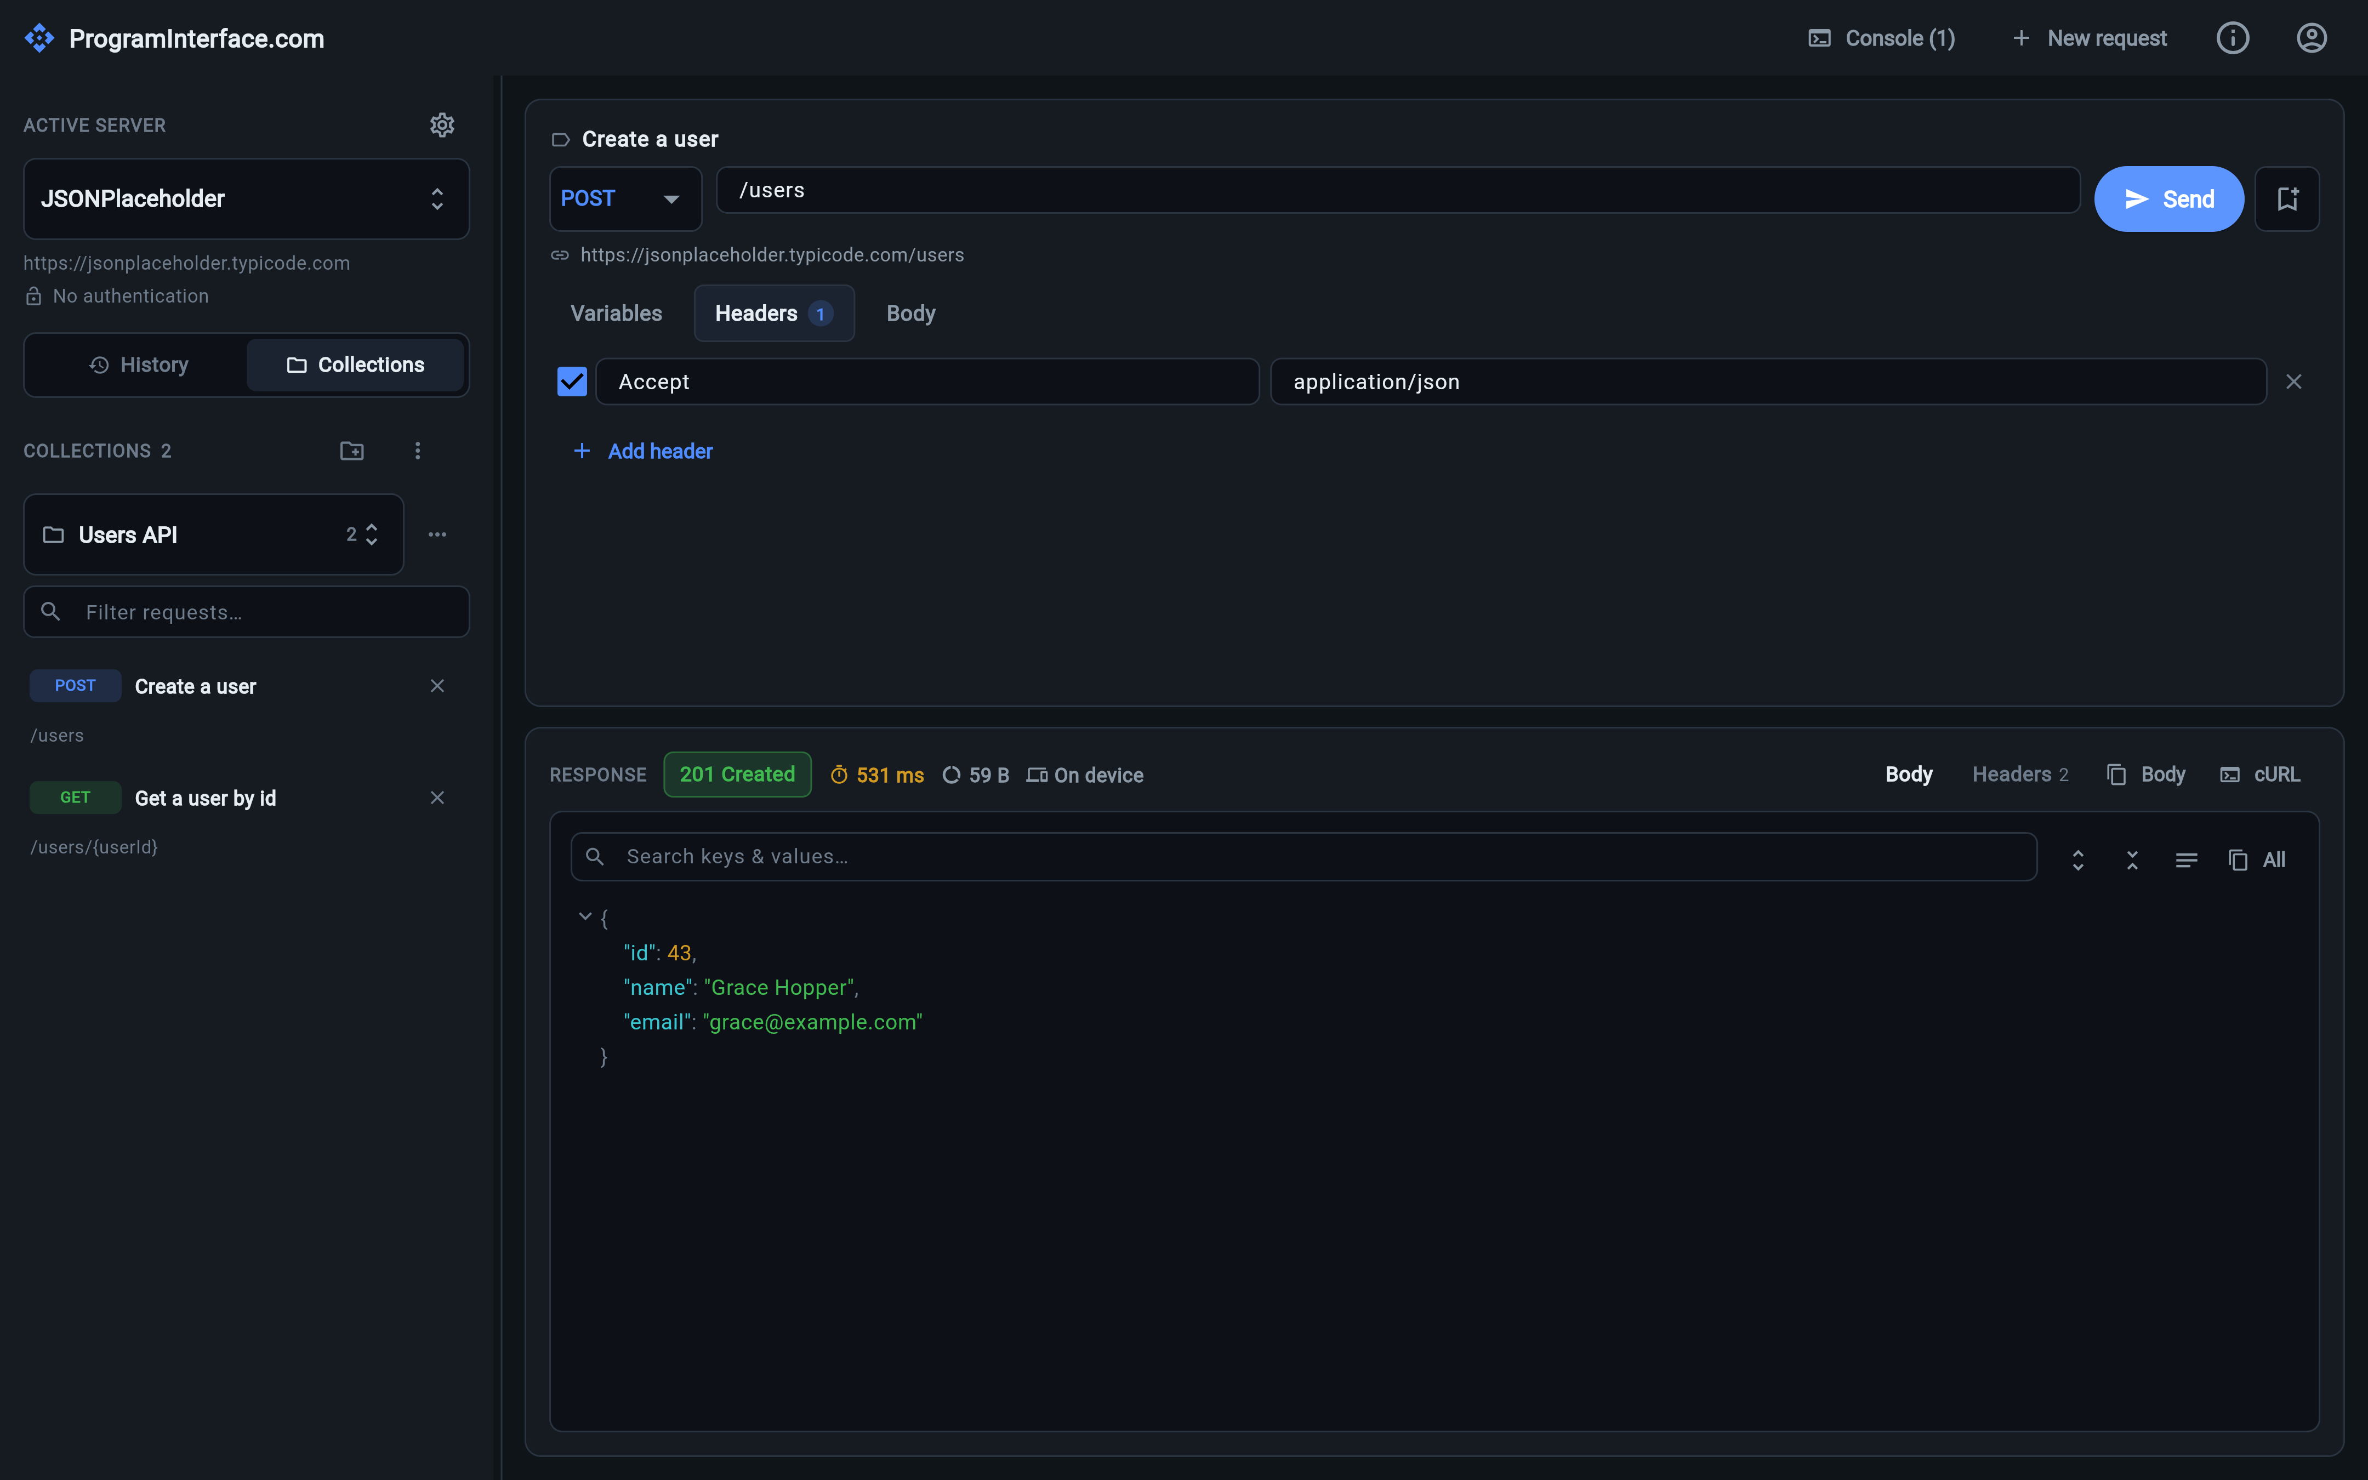Screen dimensions: 2368x1480
Task: Open the Variables tab
Action: pos(617,313)
